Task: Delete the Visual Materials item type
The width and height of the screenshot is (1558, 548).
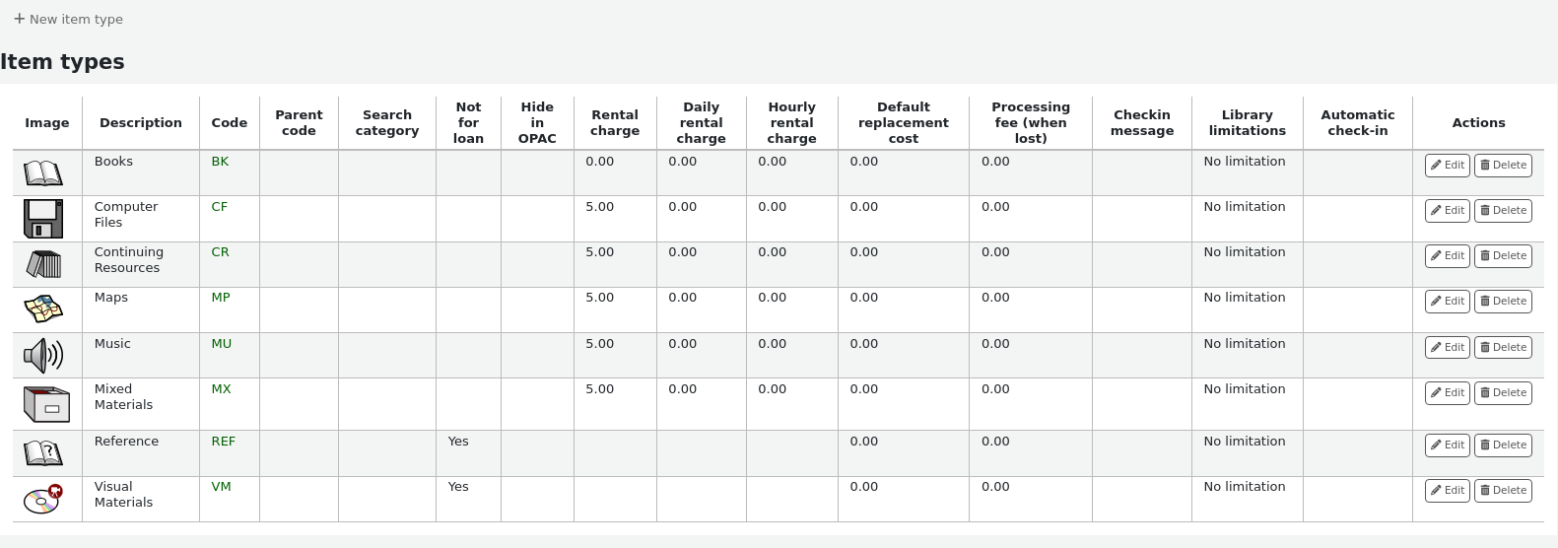Action: click(1503, 491)
